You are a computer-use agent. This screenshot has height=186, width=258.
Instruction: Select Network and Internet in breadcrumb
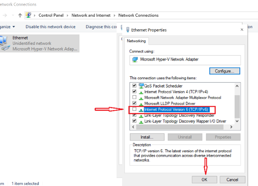tap(91, 15)
